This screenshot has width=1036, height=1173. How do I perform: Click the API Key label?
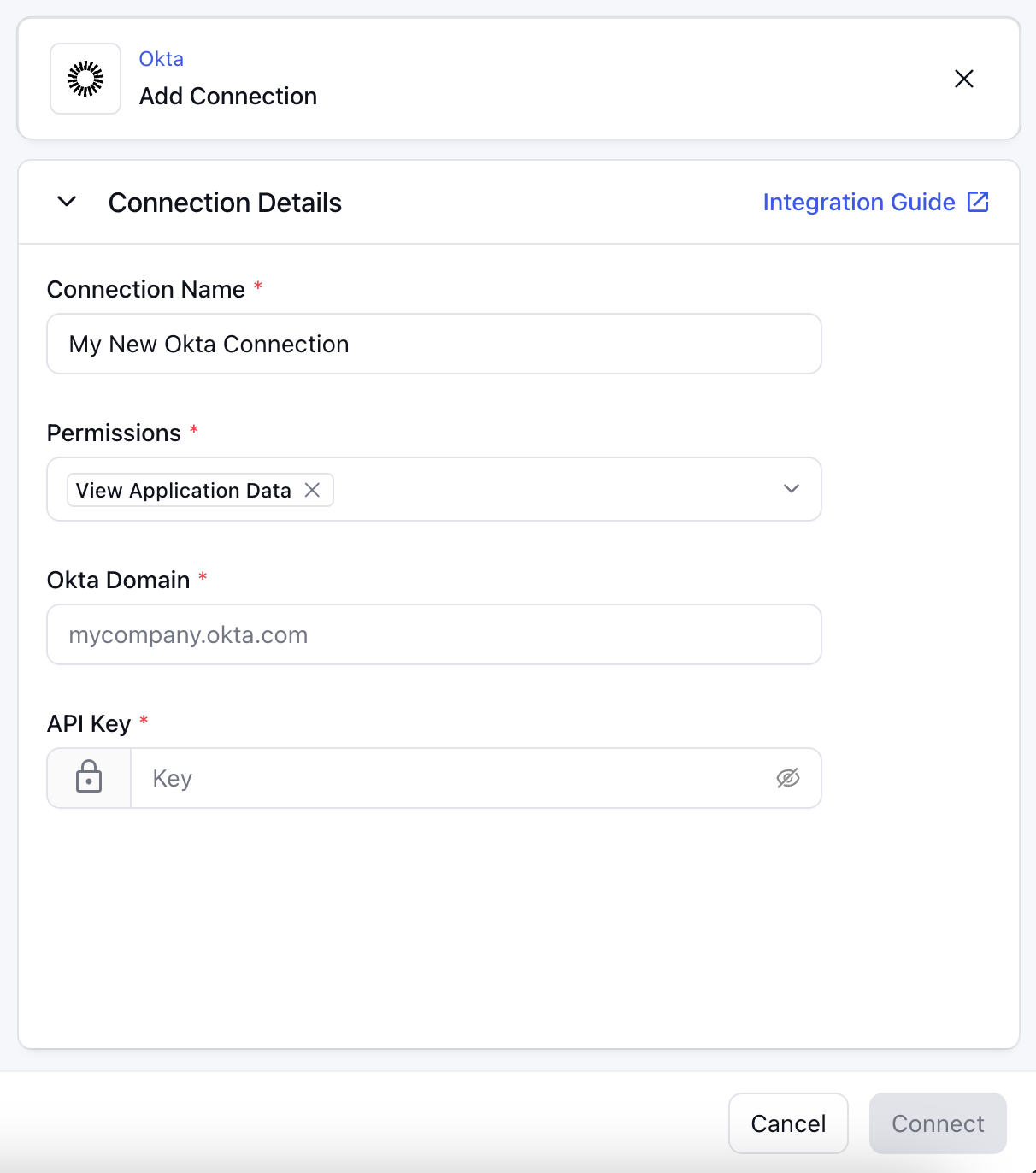click(89, 724)
